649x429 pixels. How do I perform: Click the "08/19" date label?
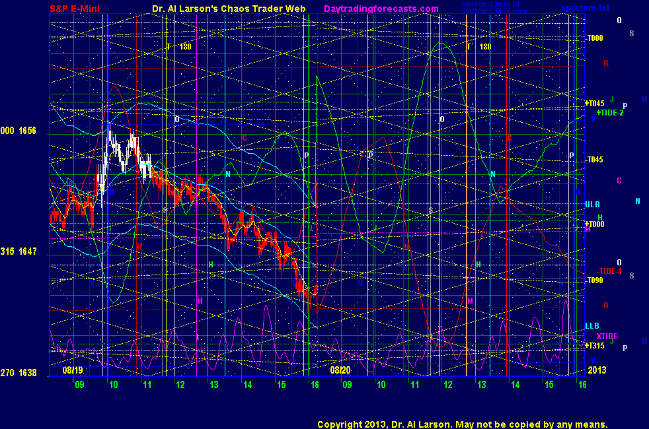[x=73, y=370]
